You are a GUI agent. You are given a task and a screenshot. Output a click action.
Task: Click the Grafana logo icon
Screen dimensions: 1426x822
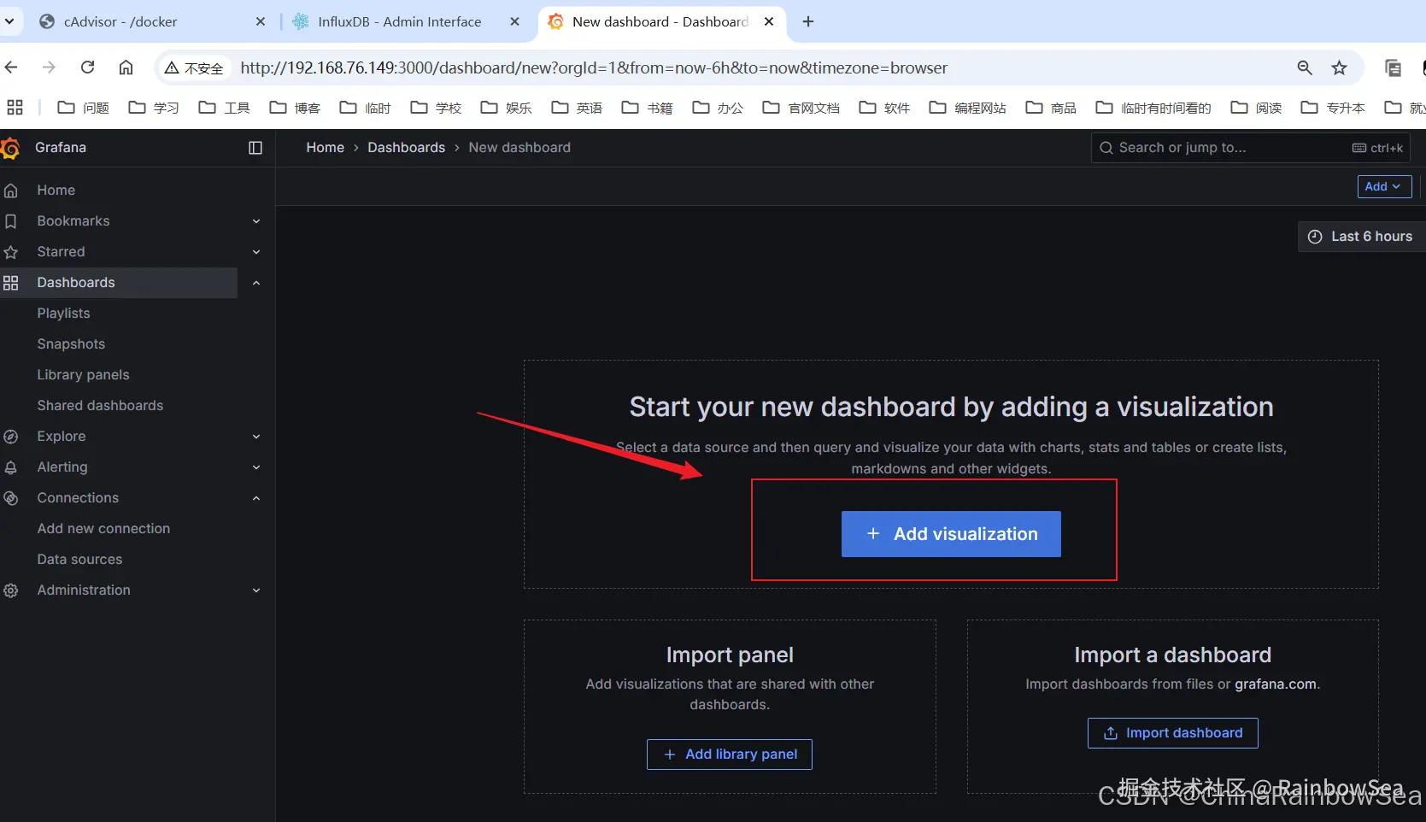(10, 149)
